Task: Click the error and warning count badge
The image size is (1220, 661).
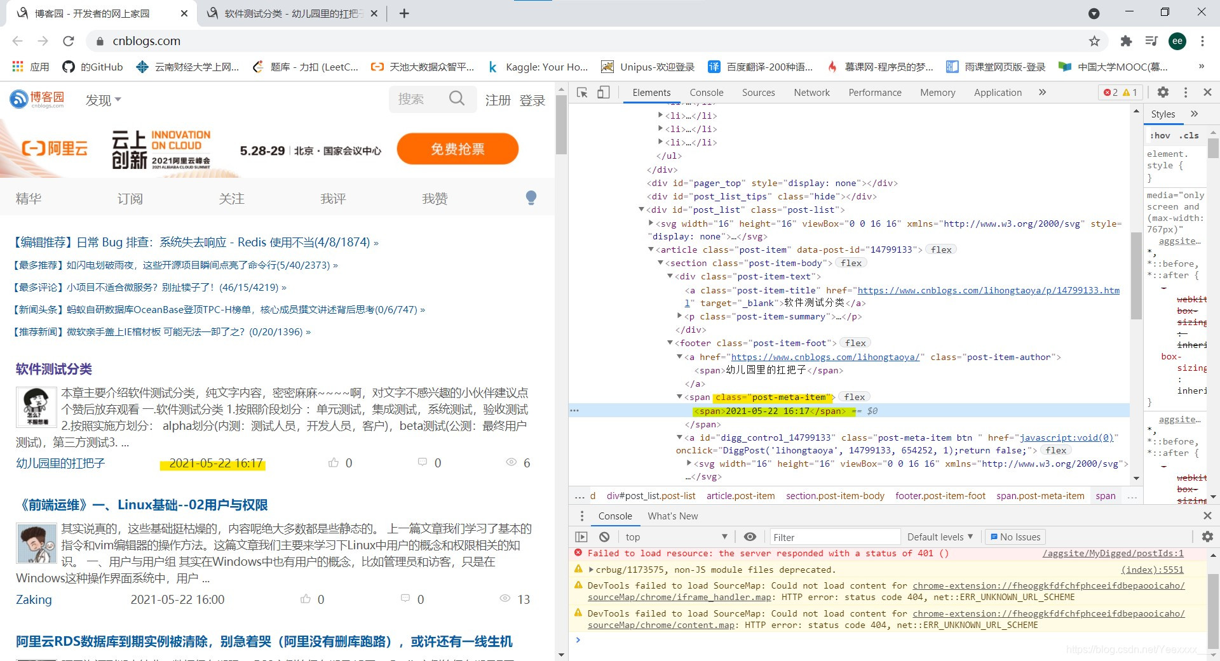Action: [1120, 93]
